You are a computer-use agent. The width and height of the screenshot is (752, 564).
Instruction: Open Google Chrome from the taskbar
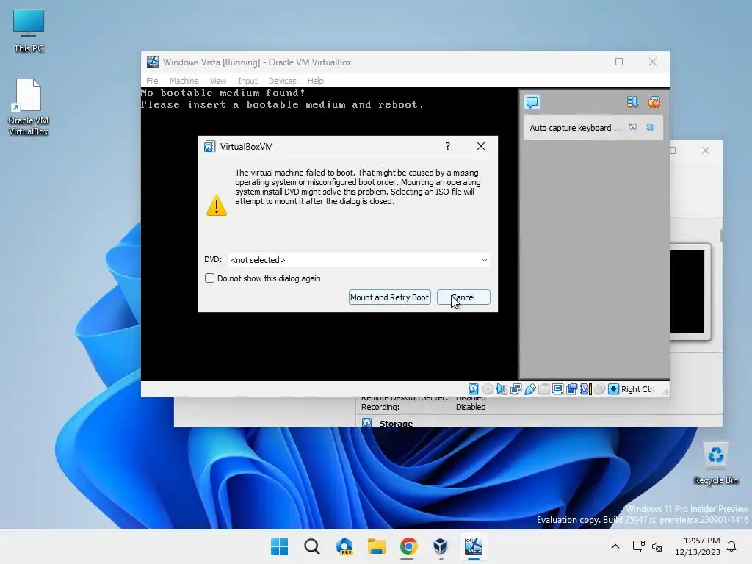tap(408, 546)
